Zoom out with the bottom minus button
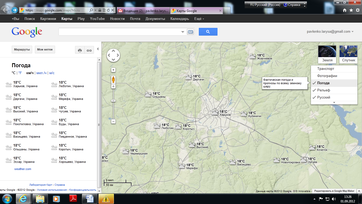Image resolution: width=362 pixels, height=204 pixels. 113,121
